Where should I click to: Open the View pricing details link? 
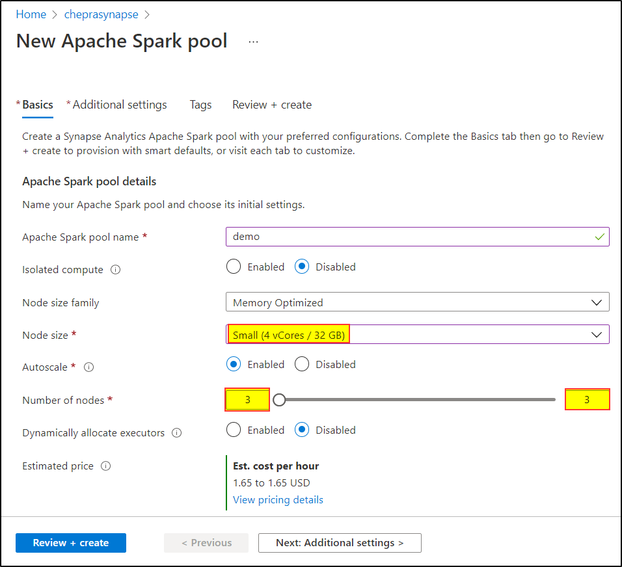pos(278,499)
